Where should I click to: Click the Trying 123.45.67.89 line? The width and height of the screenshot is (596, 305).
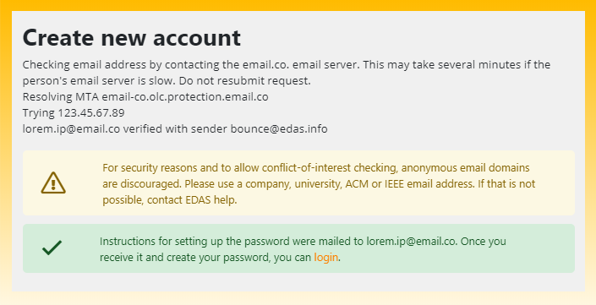pos(74,113)
